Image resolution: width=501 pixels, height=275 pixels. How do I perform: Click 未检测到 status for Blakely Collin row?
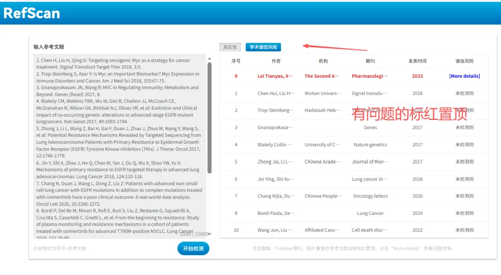[464, 144]
